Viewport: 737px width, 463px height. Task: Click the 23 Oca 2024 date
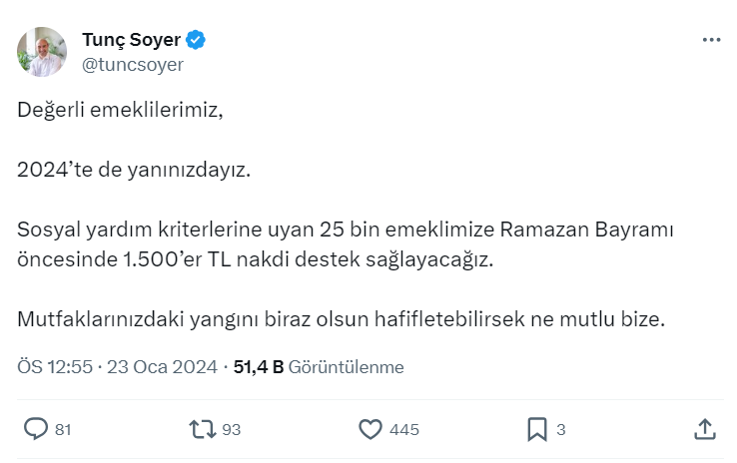coord(163,367)
